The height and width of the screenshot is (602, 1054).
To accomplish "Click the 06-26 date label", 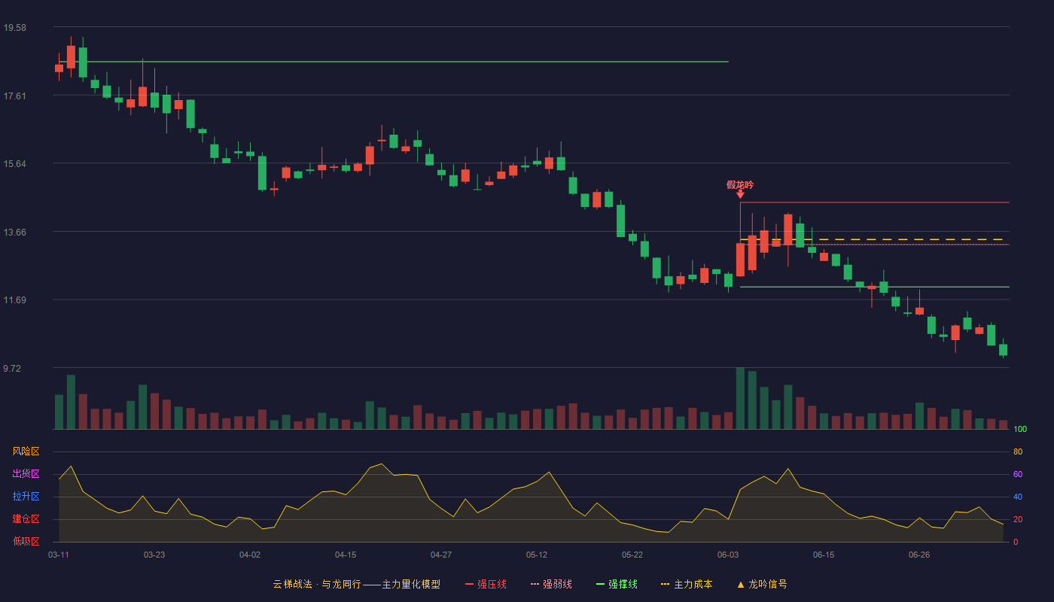I will tap(919, 555).
